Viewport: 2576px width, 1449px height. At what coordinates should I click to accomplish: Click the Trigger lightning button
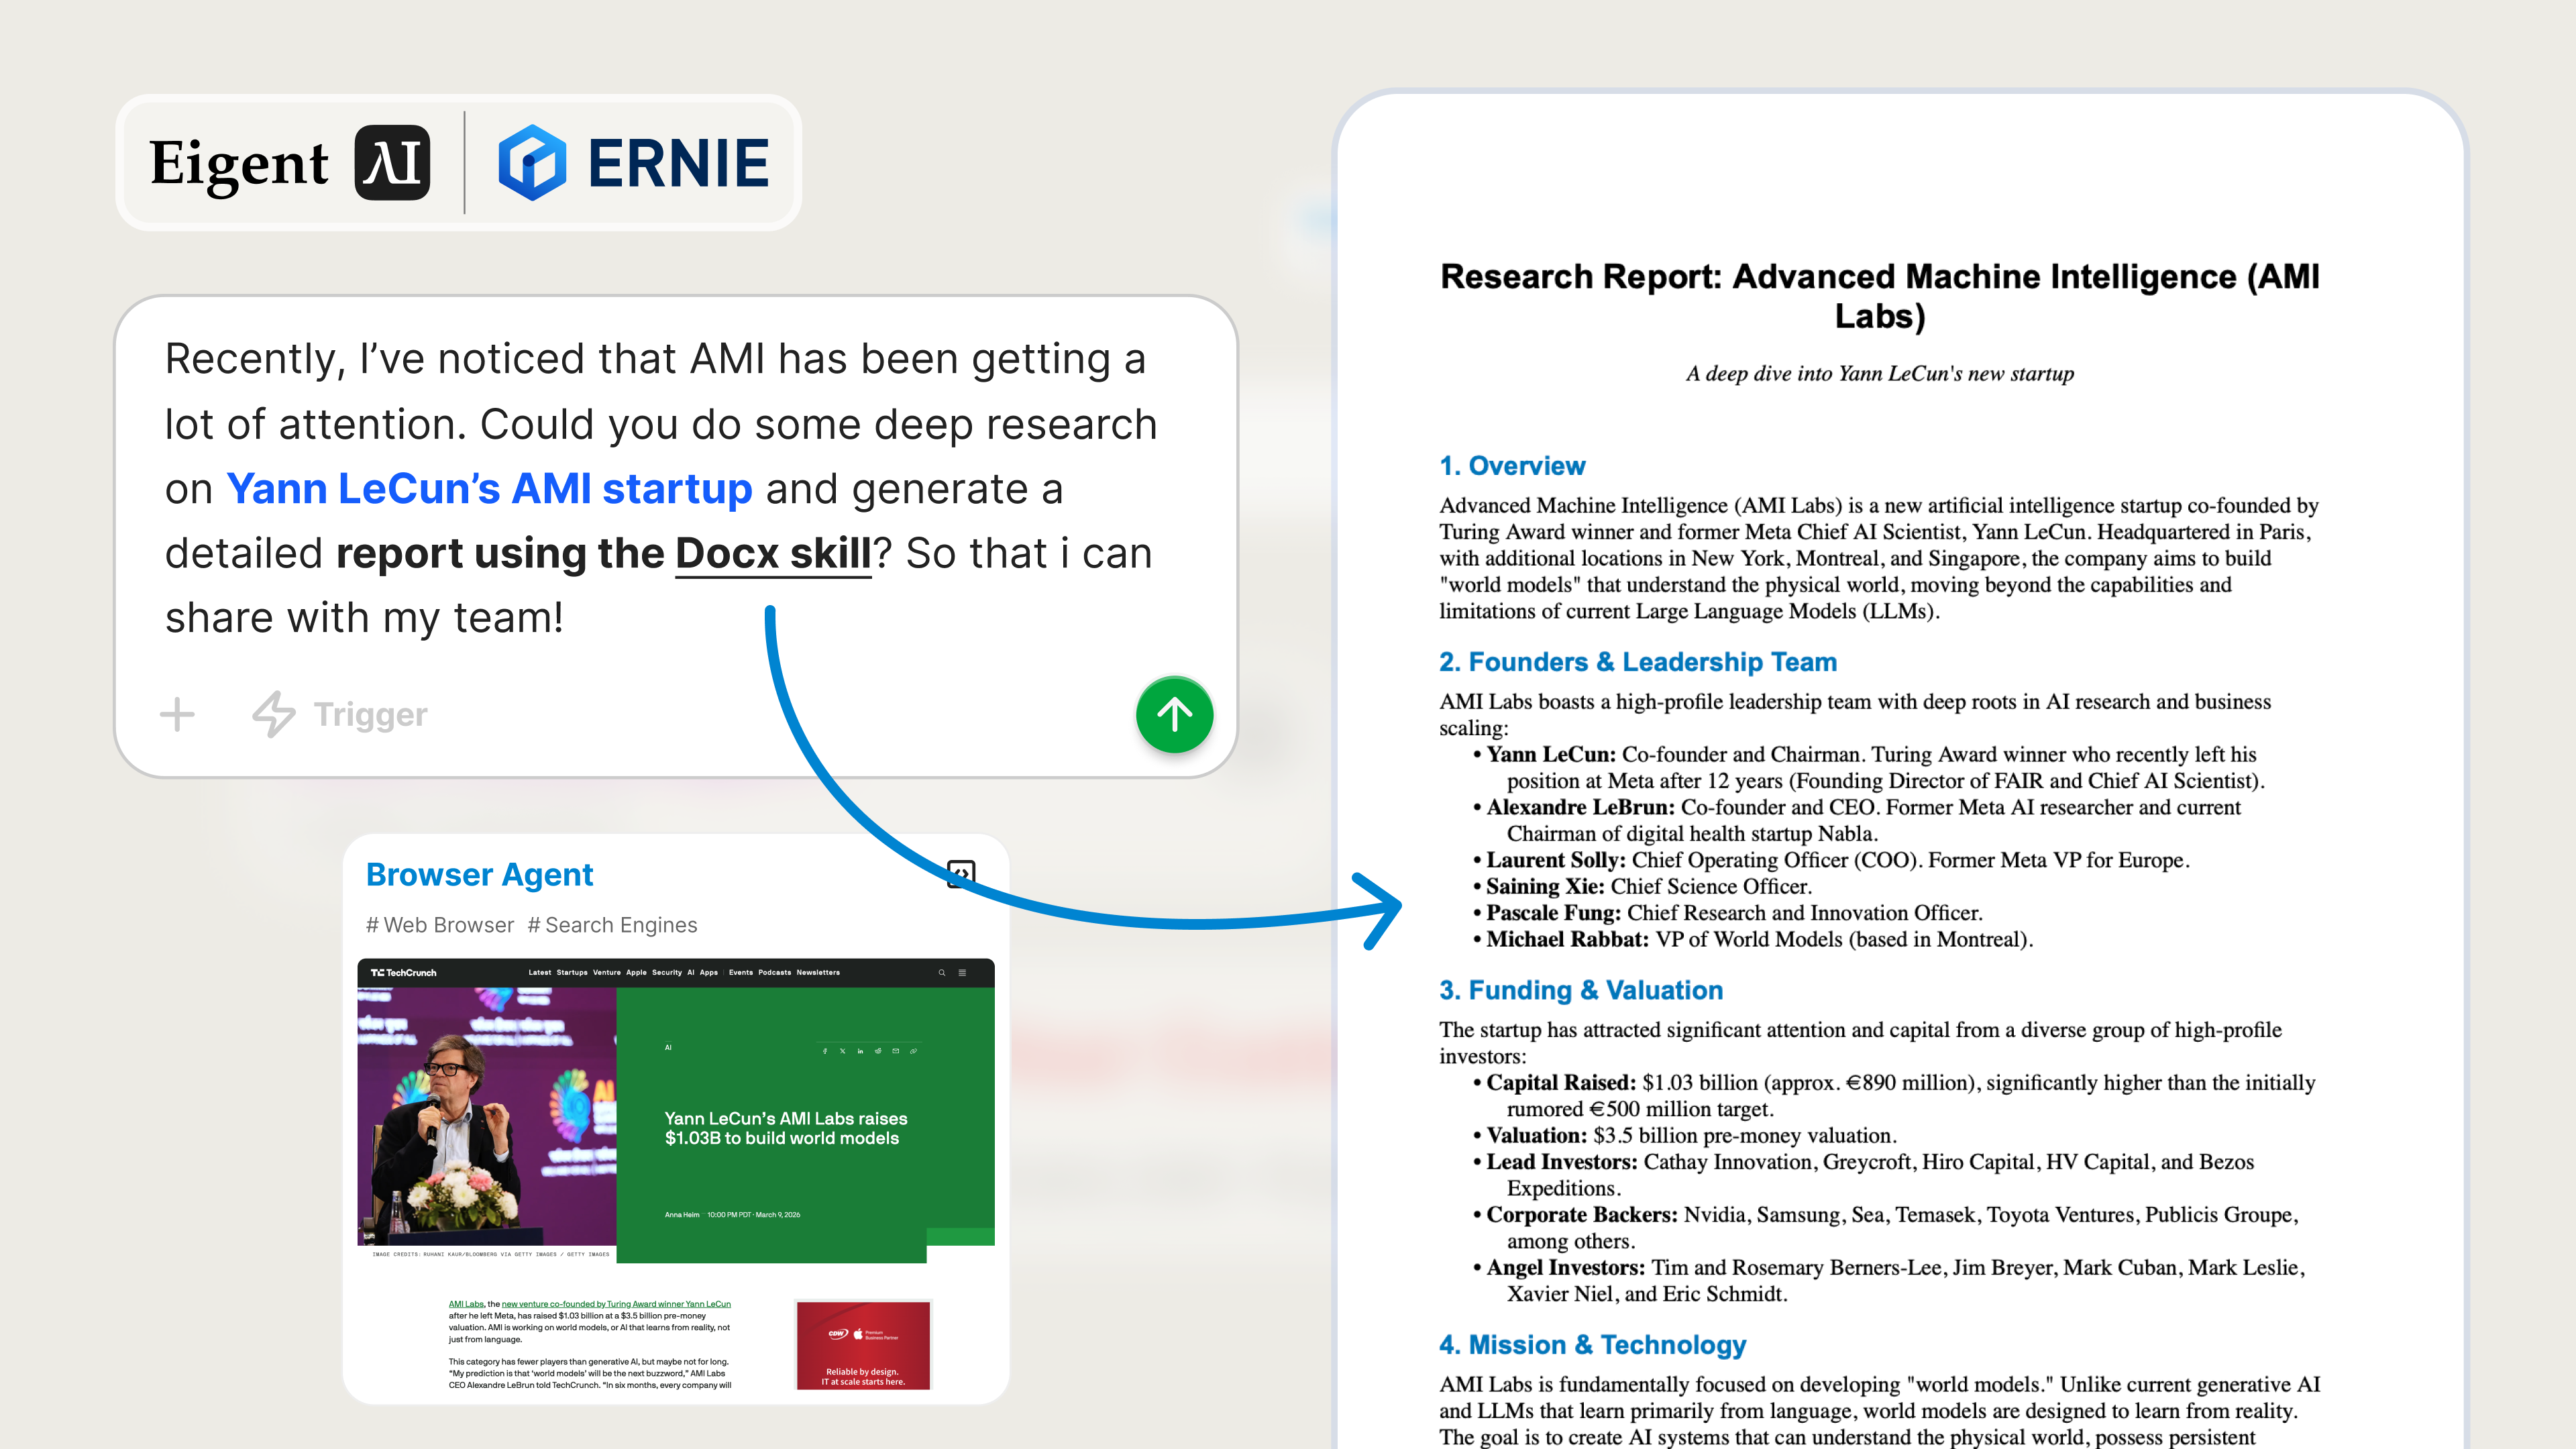339,714
